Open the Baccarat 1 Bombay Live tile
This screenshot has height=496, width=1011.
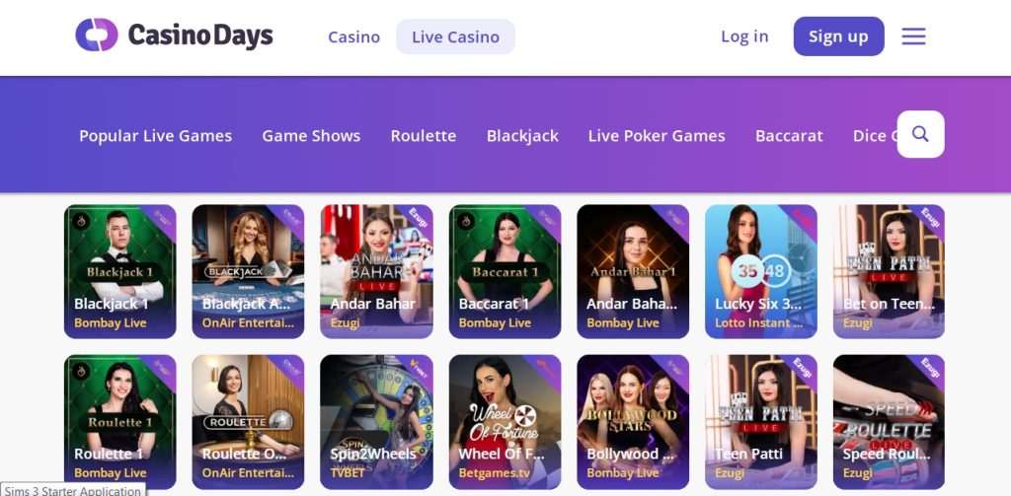[505, 271]
